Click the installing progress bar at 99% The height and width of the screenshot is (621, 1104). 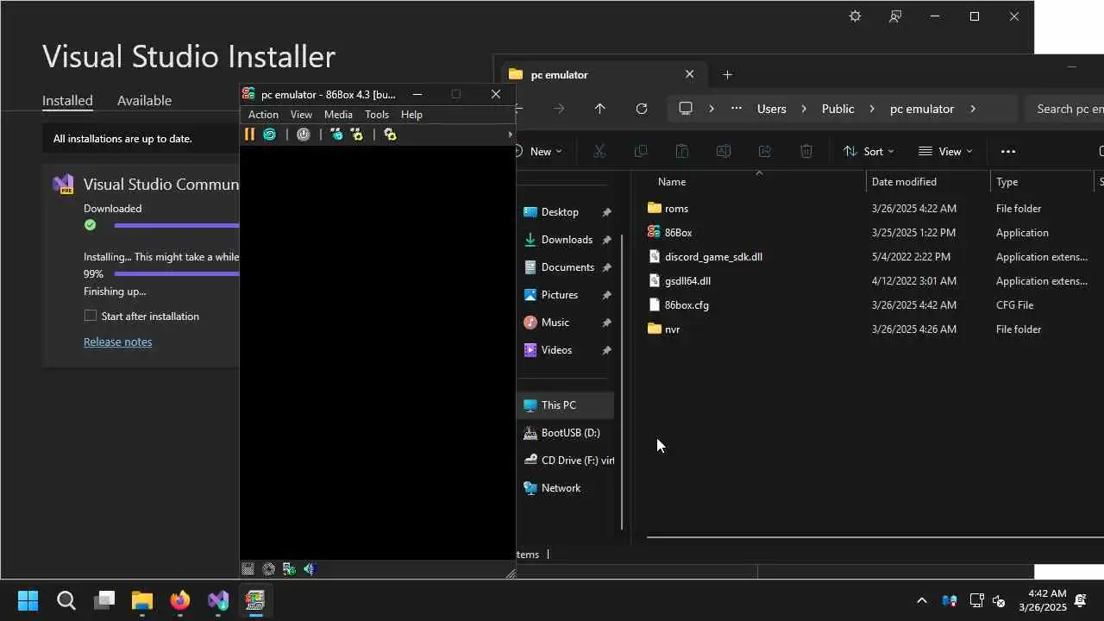pos(176,273)
